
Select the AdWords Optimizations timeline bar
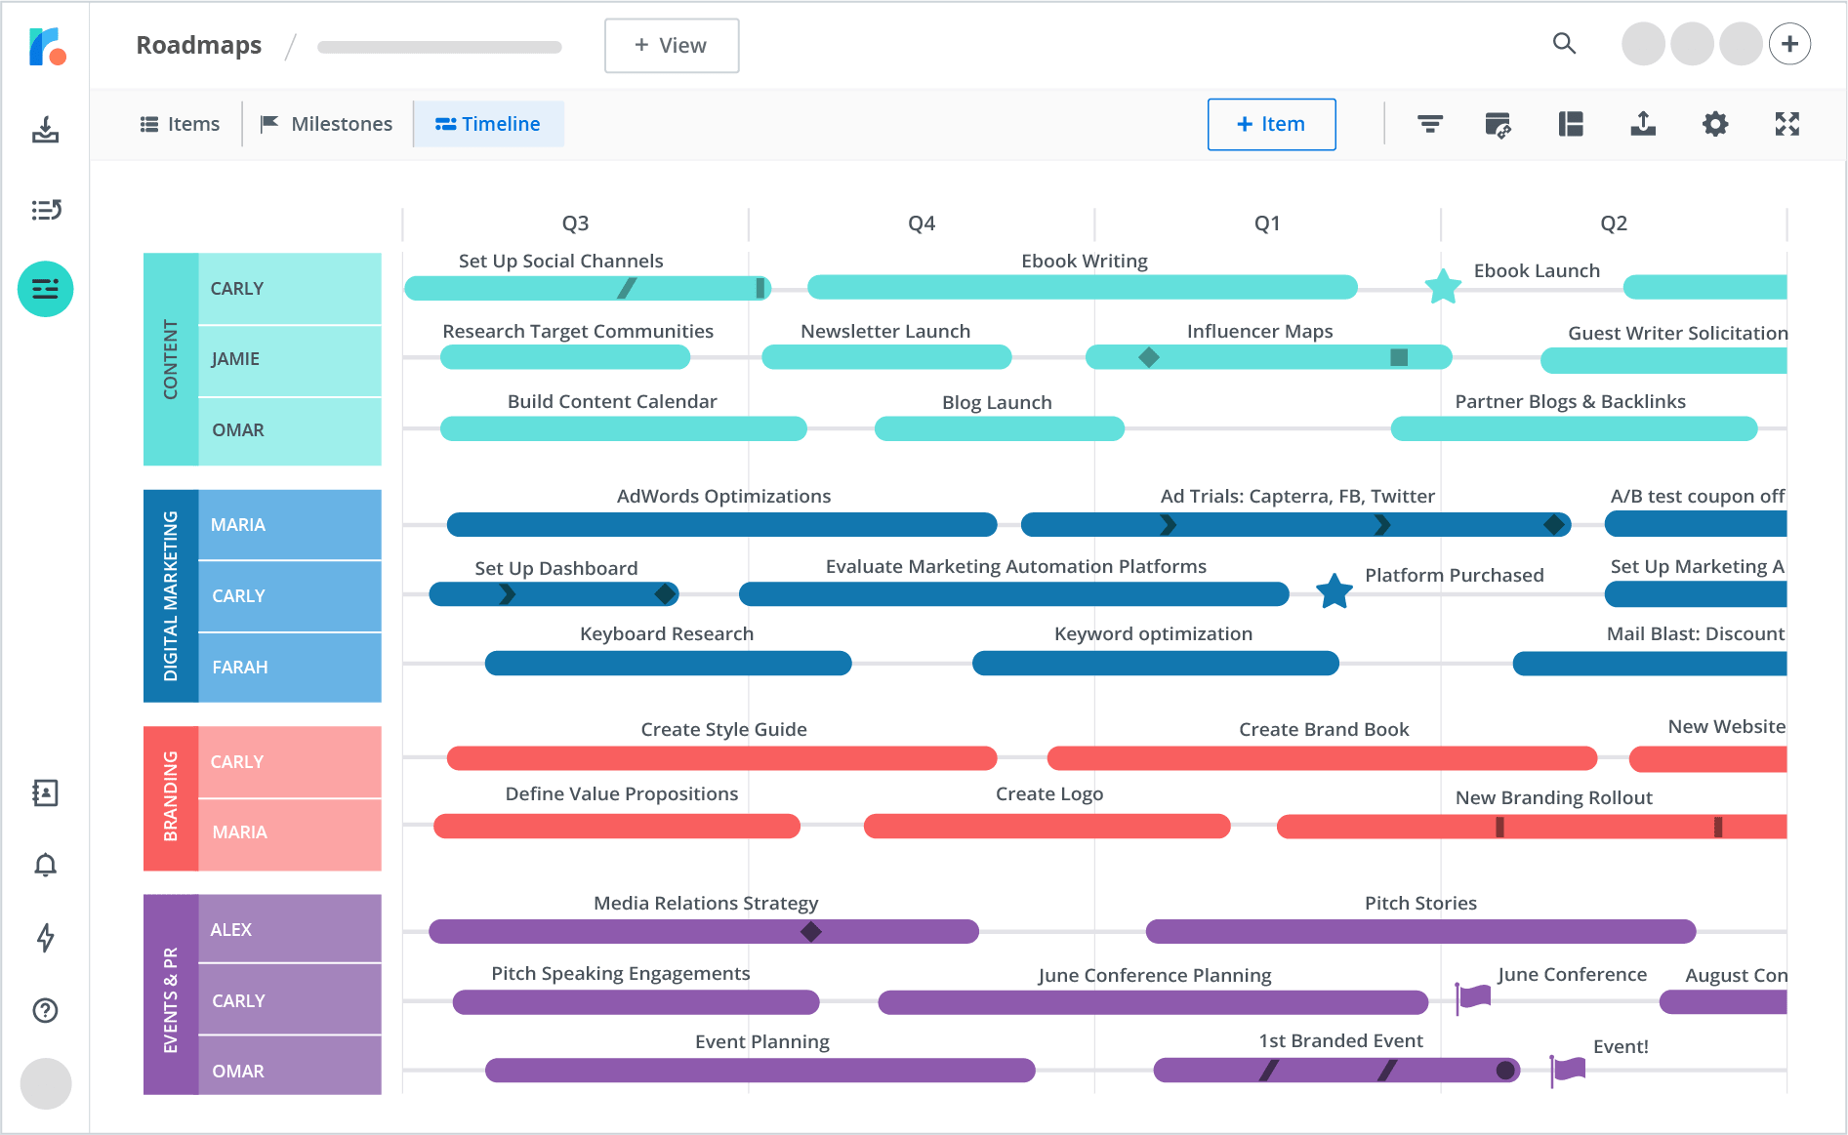(x=722, y=524)
